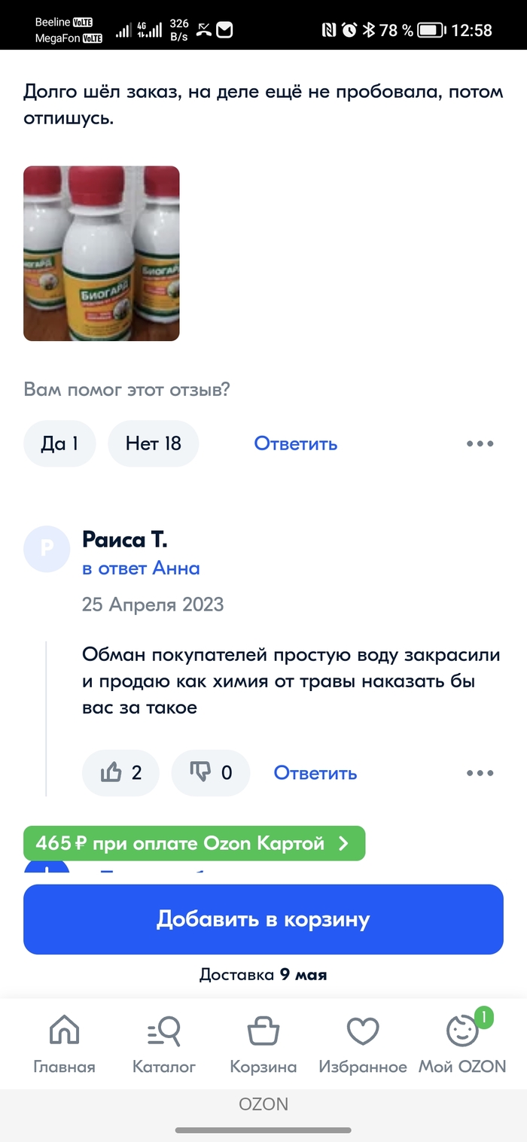Image resolution: width=527 pixels, height=1142 pixels.
Task: Open three-dots menu for Анна's review
Action: (x=480, y=443)
